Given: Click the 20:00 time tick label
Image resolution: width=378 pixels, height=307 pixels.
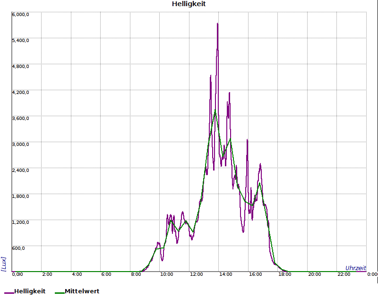Looking at the screenshot, I should coord(315,274).
